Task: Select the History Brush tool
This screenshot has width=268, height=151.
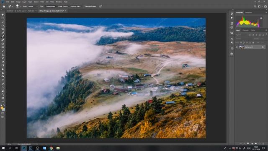Action: coord(3,58)
